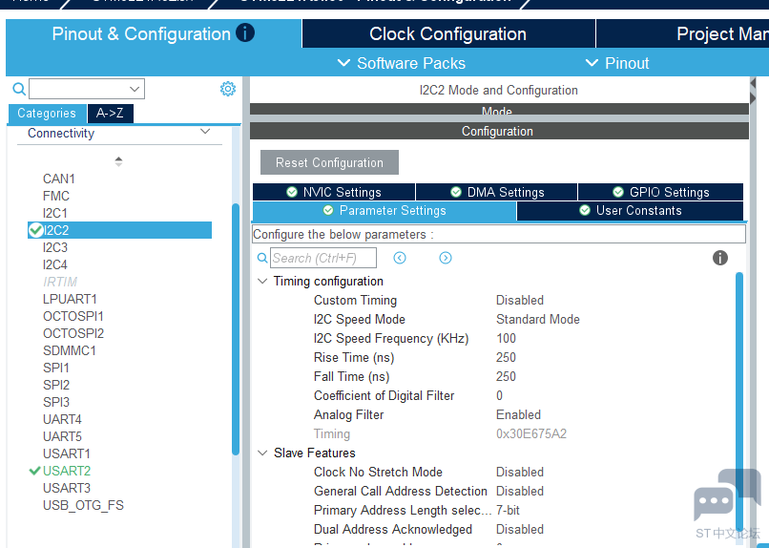The image size is (769, 548).
Task: Open the Software Packs menu
Action: [402, 63]
